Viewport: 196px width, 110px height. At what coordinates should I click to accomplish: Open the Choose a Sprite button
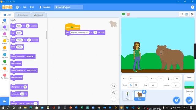pyautogui.click(x=177, y=100)
